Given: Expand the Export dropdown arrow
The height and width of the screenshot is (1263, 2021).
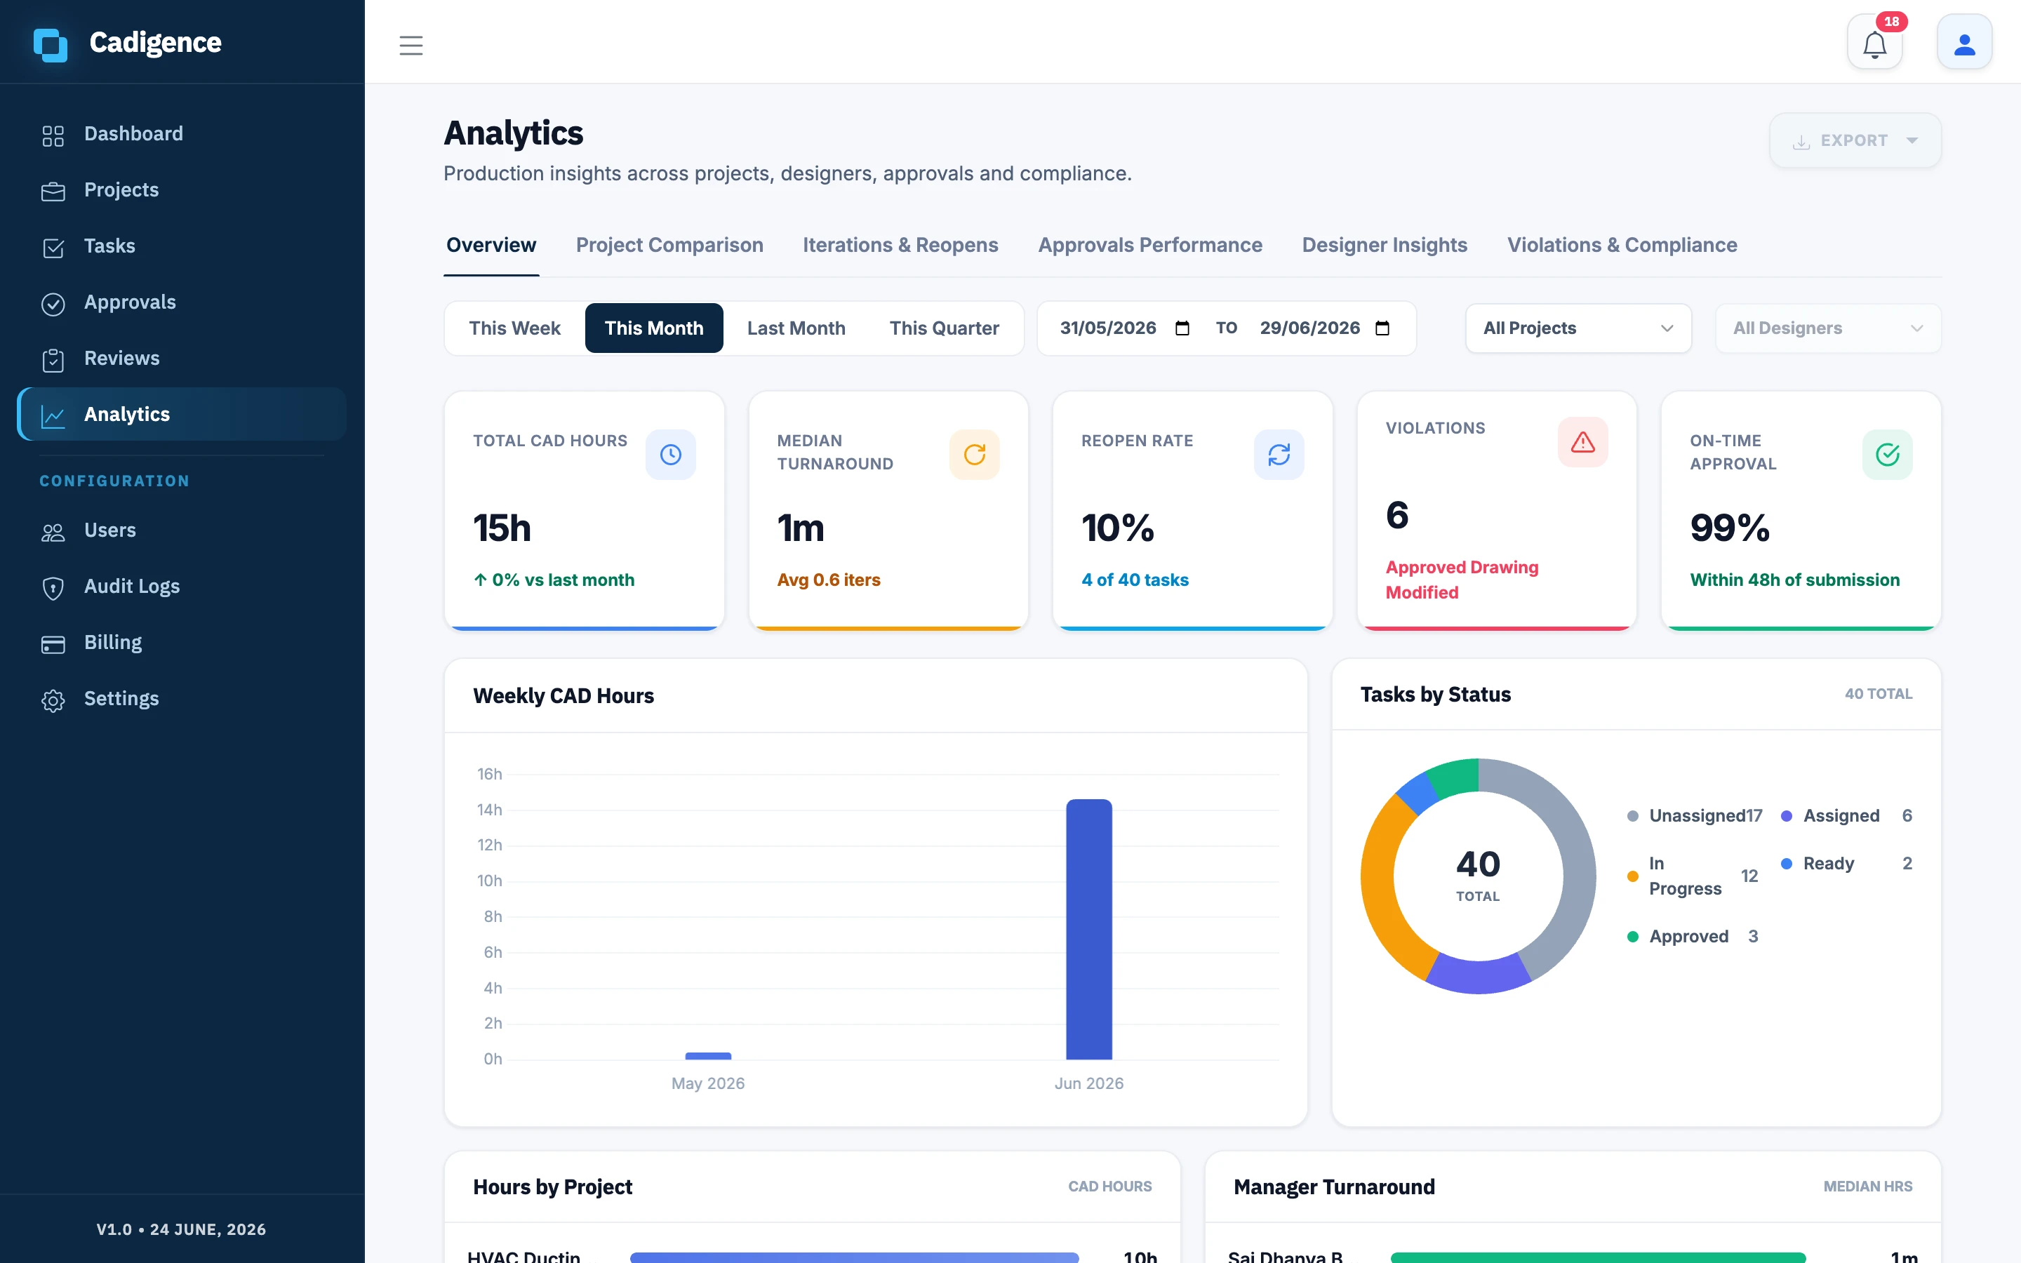Looking at the screenshot, I should point(1912,140).
